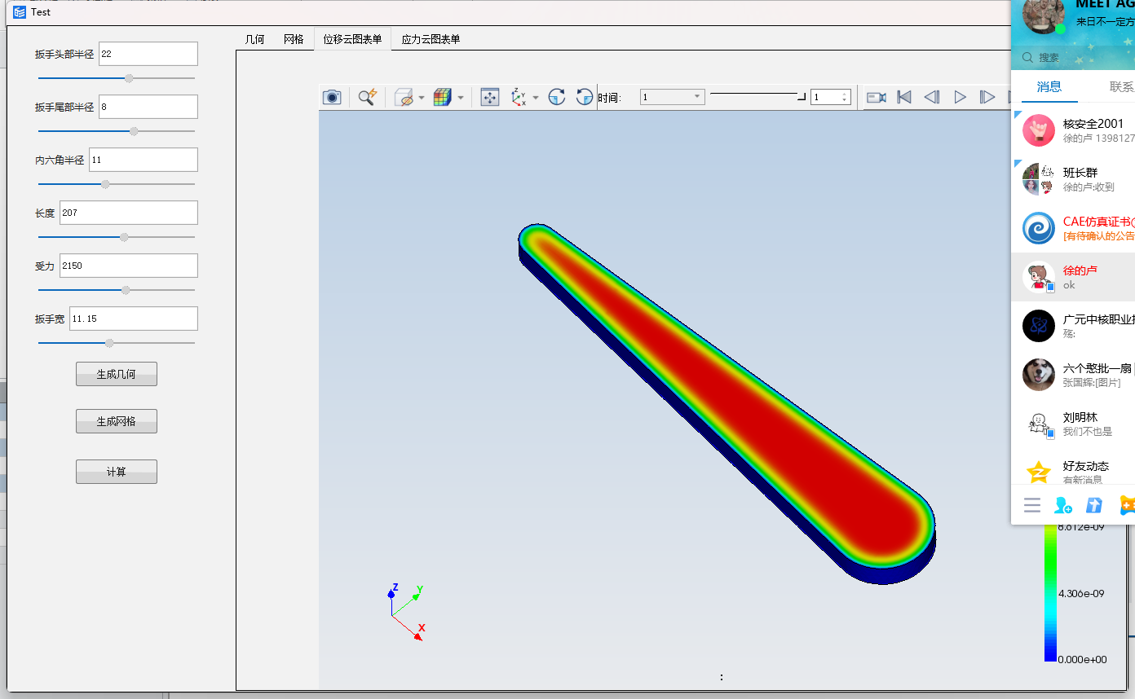Open the 时间 combo box

point(672,97)
